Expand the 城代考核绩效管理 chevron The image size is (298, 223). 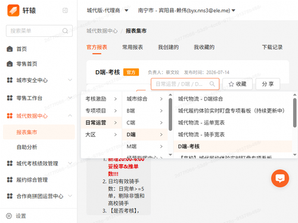tap(70, 163)
